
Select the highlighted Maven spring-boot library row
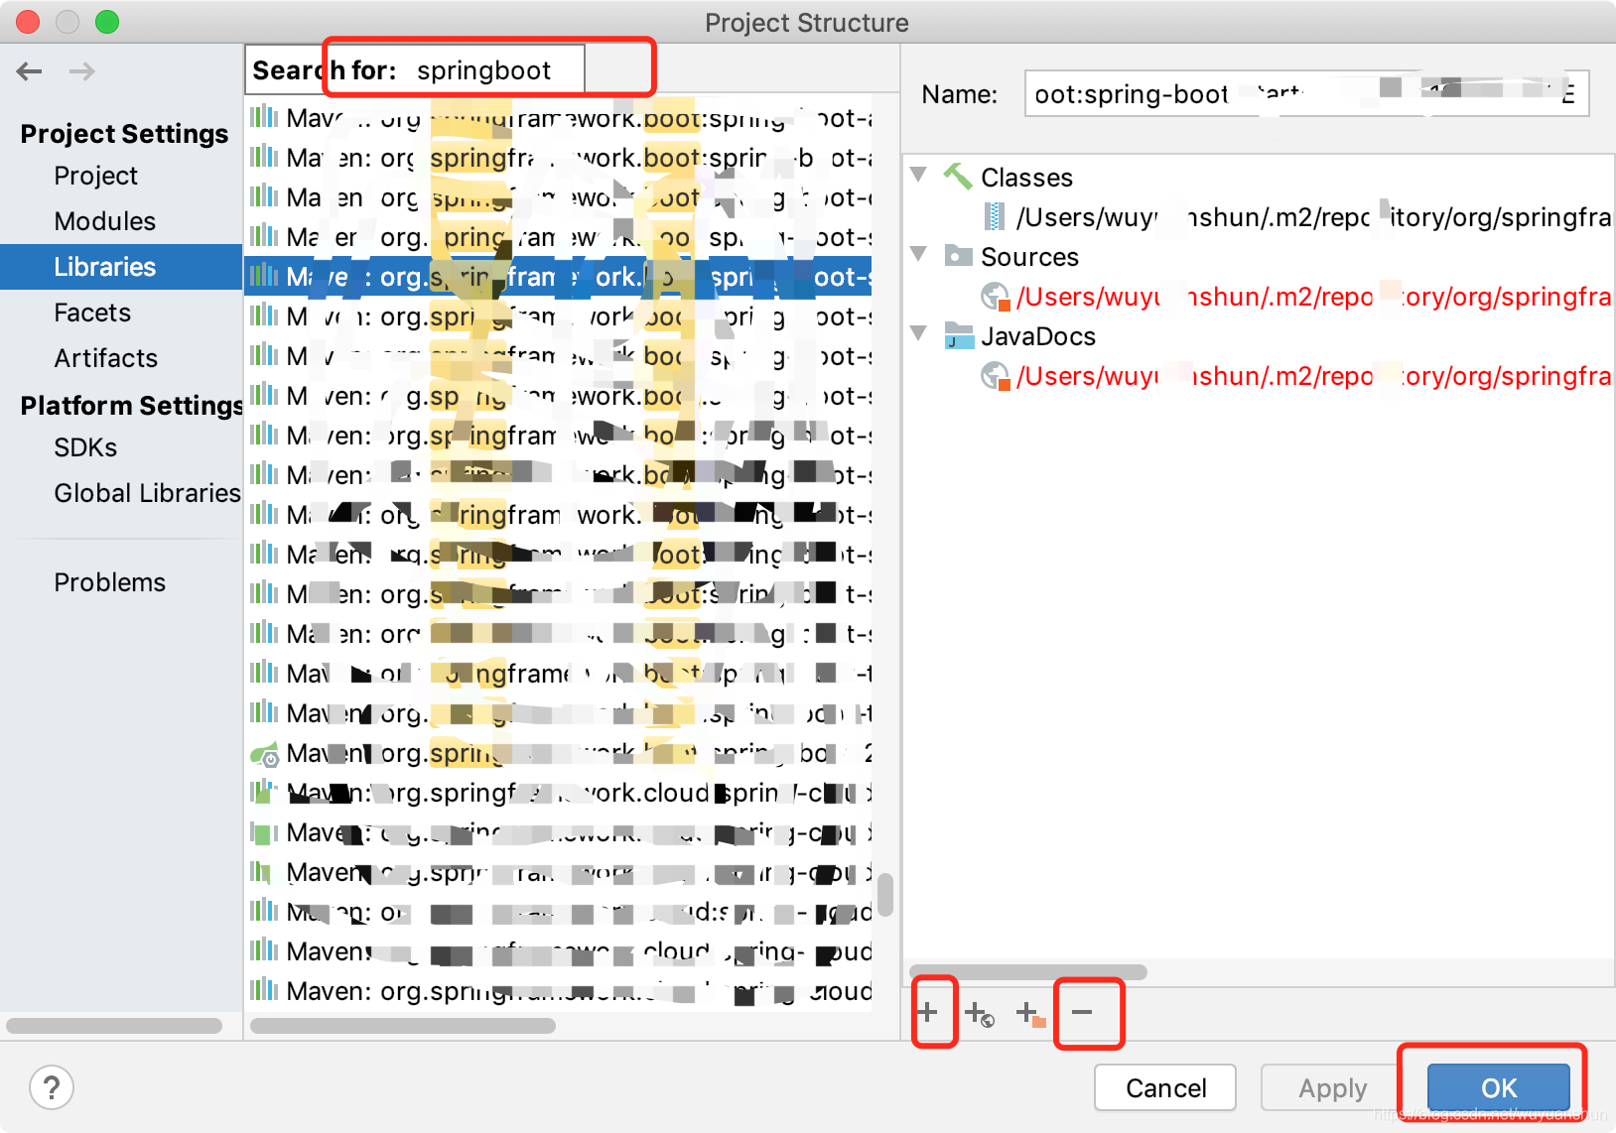pos(558,277)
